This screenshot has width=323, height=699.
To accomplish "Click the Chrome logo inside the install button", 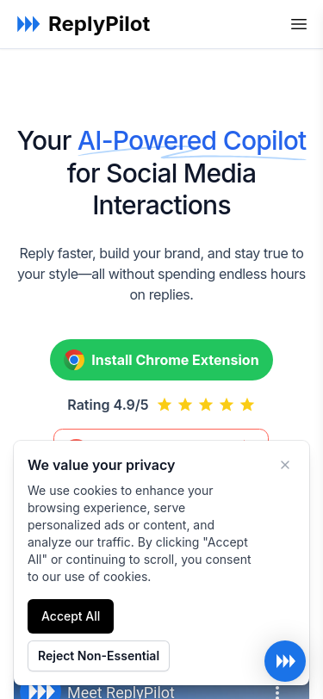I will (74, 360).
